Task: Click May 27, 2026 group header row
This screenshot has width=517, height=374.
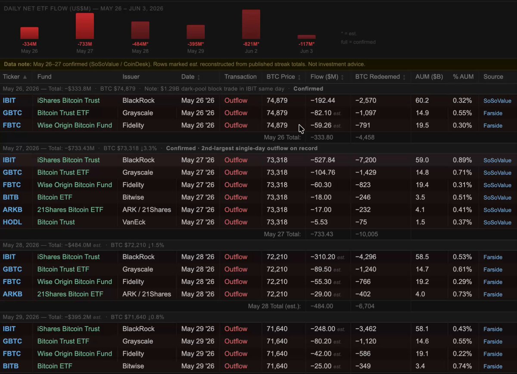Action: tap(258, 148)
